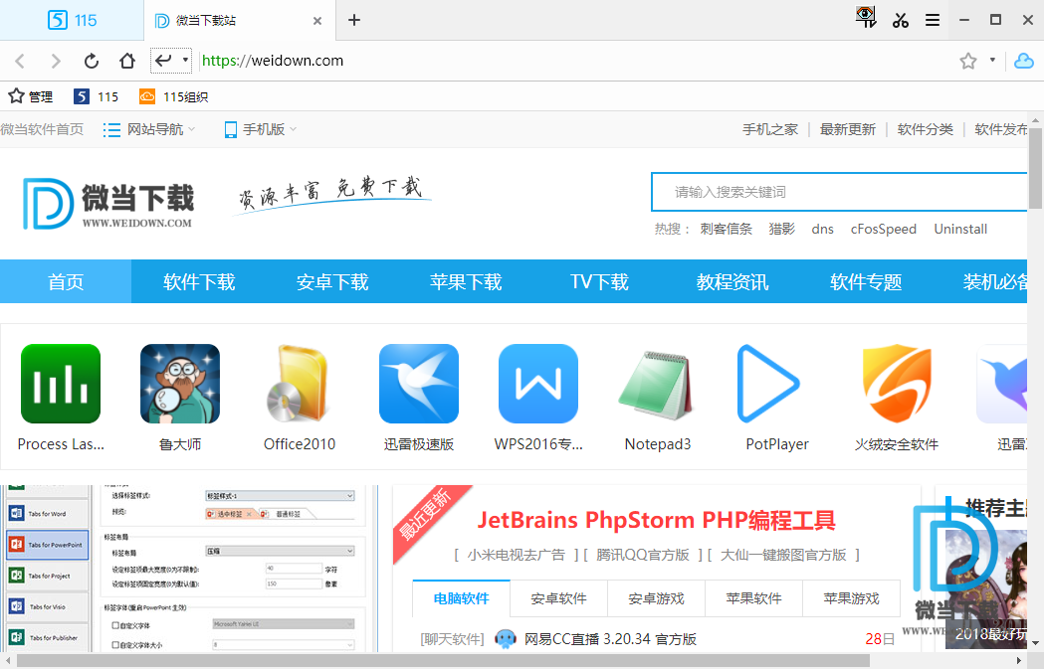Open JetBrains PhpStorm PHP编程工具 headline

pyautogui.click(x=657, y=519)
